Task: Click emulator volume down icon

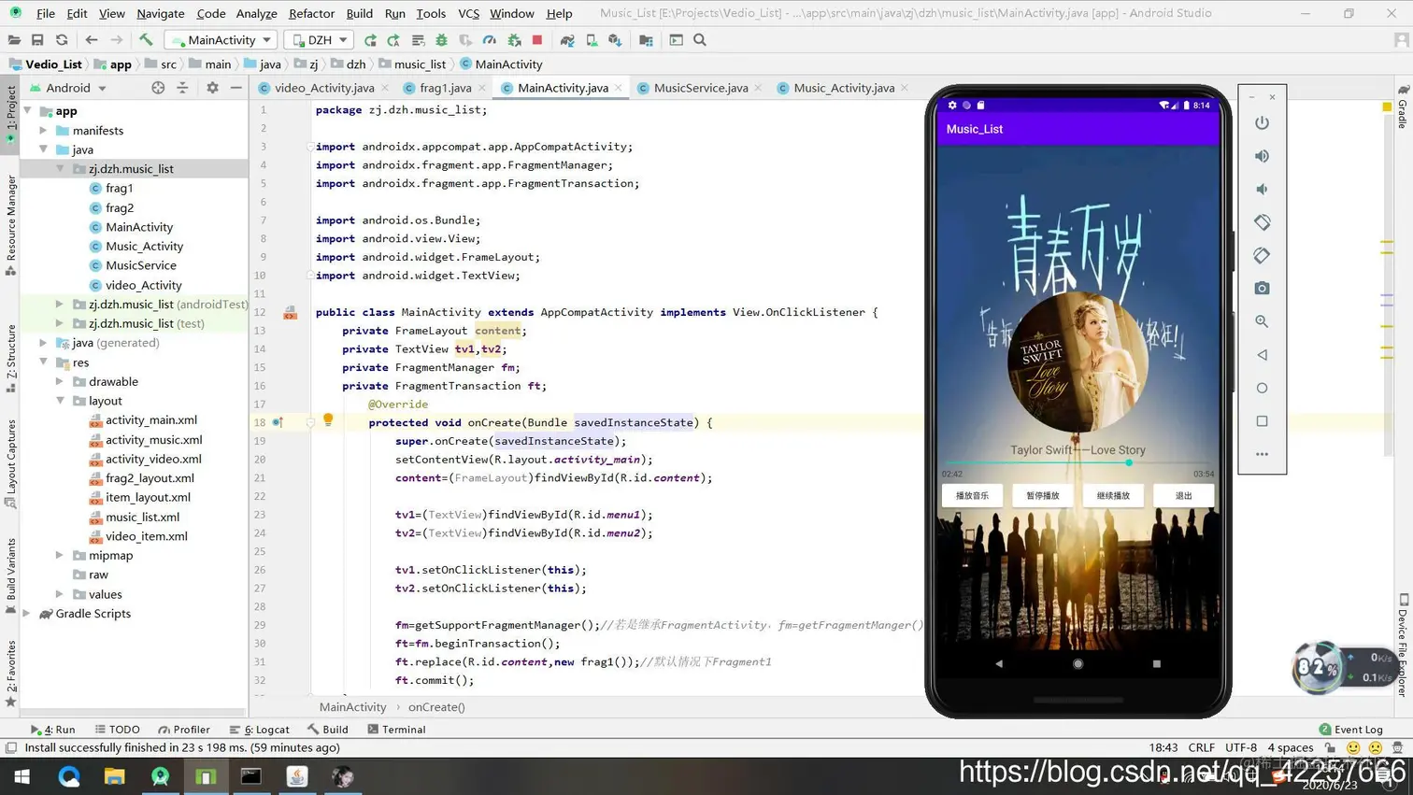Action: coord(1262,190)
